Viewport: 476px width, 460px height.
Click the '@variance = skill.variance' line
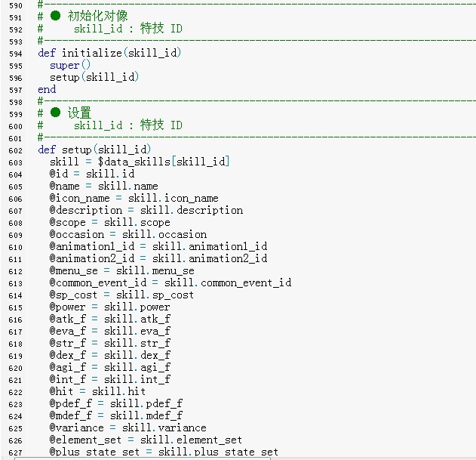coord(127,428)
